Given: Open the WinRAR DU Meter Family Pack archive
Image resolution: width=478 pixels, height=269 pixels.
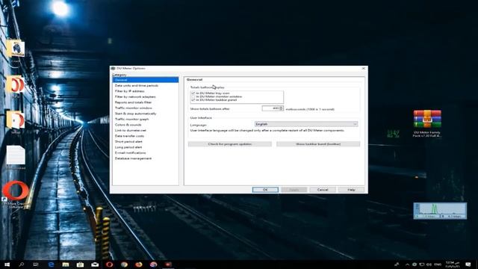Looking at the screenshot, I should click(427, 123).
